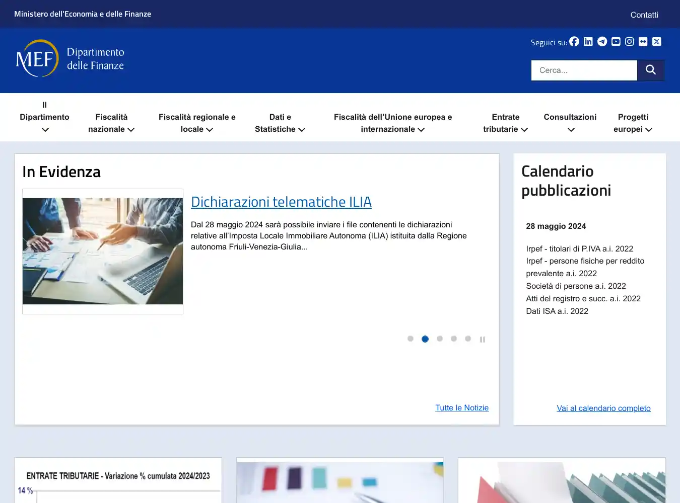Select the first carousel slide dot
The image size is (680, 503).
(x=411, y=339)
